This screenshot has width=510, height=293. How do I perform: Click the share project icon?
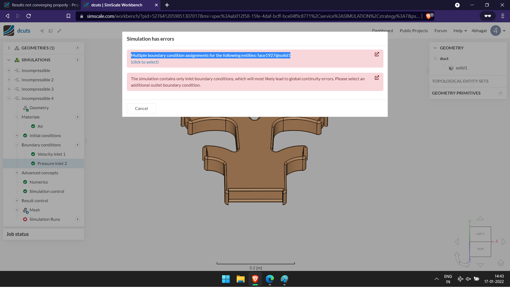(42, 31)
